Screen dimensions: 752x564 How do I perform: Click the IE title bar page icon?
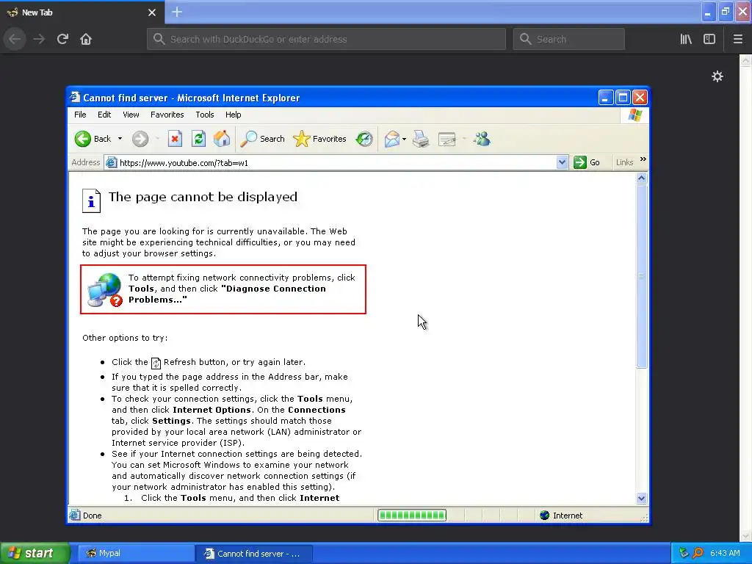click(75, 98)
